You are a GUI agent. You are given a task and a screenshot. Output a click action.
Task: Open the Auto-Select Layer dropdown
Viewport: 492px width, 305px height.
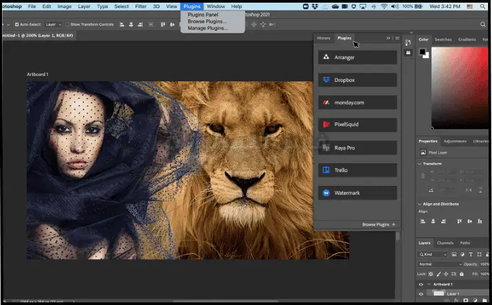[53, 24]
